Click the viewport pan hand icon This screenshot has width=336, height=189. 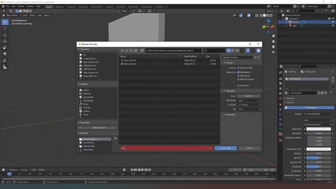[273, 41]
